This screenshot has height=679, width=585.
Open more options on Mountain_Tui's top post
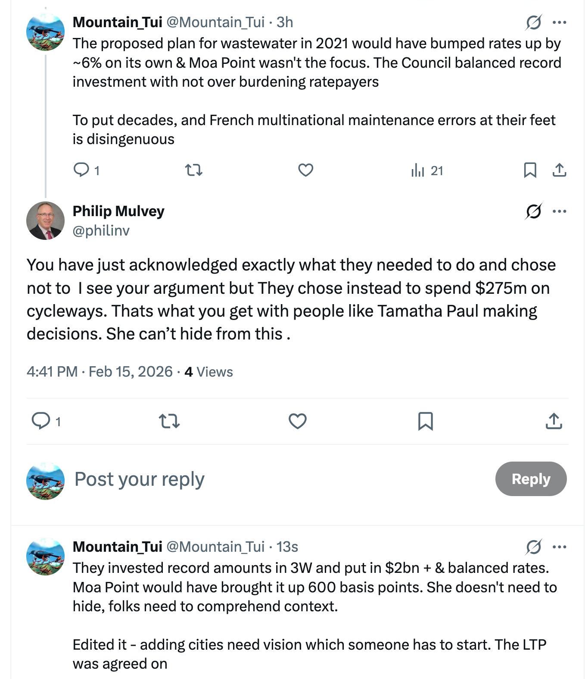(559, 22)
